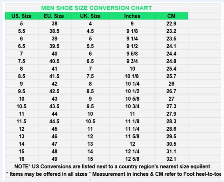This screenshot has height=182, width=224.
Task: Select the UK size 10.5 cell
Action: pyautogui.click(x=90, y=121)
